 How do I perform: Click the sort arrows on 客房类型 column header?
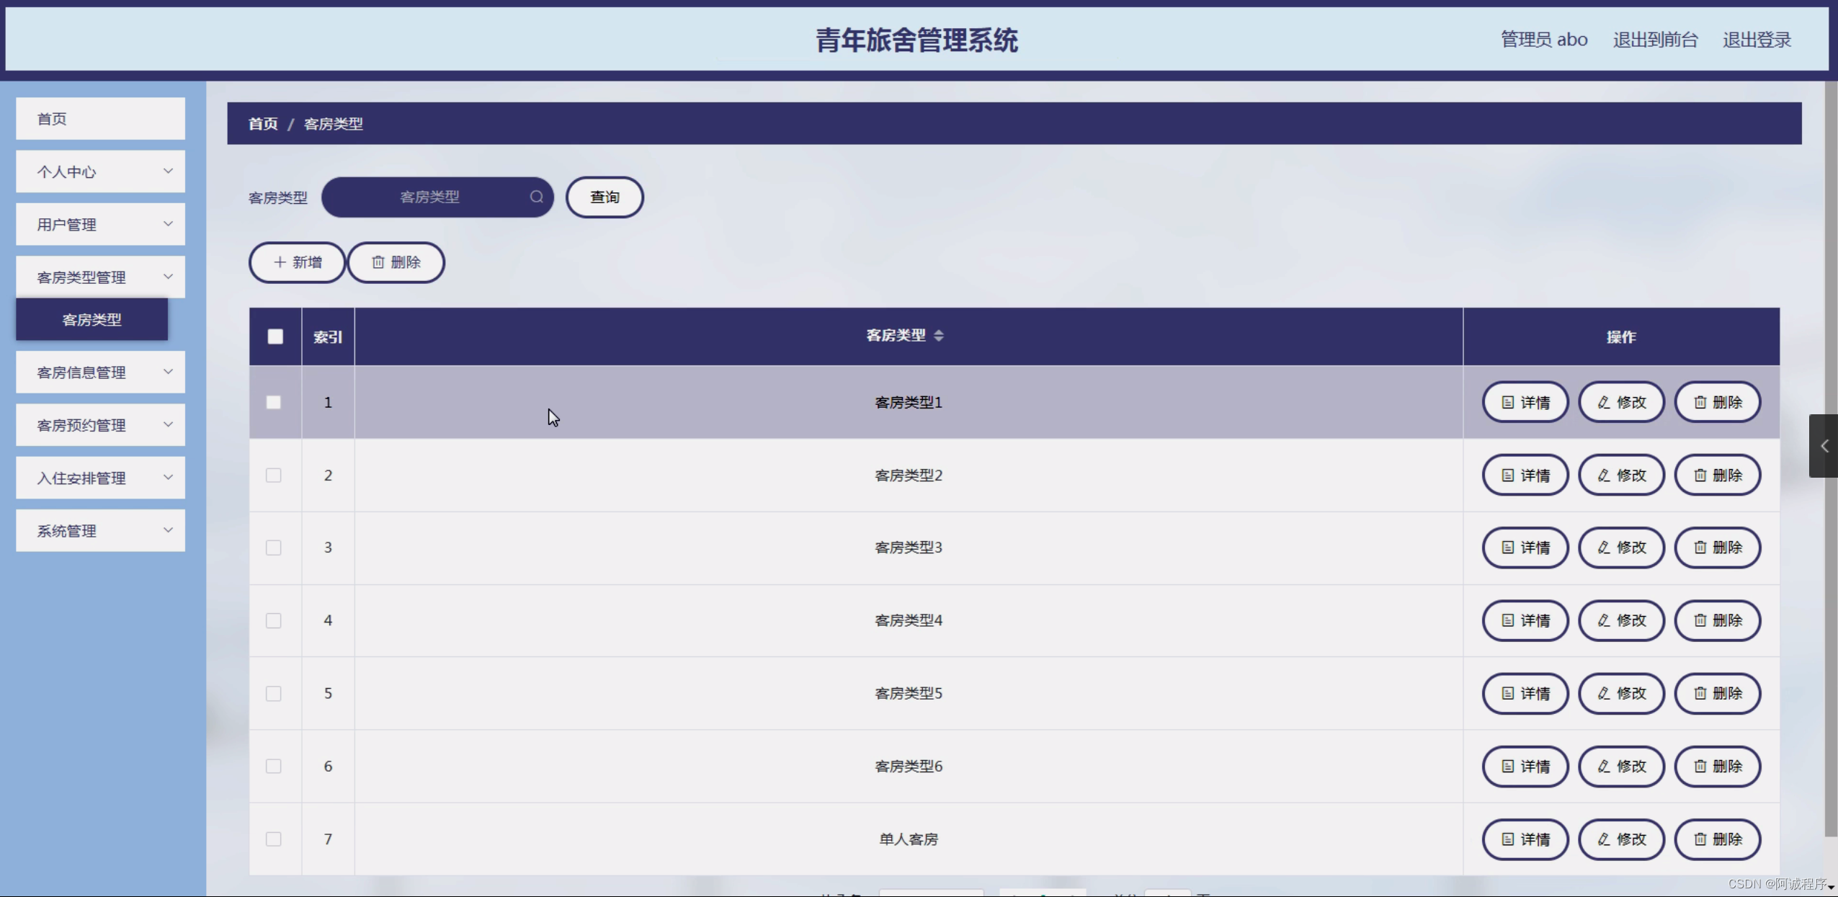pos(938,336)
